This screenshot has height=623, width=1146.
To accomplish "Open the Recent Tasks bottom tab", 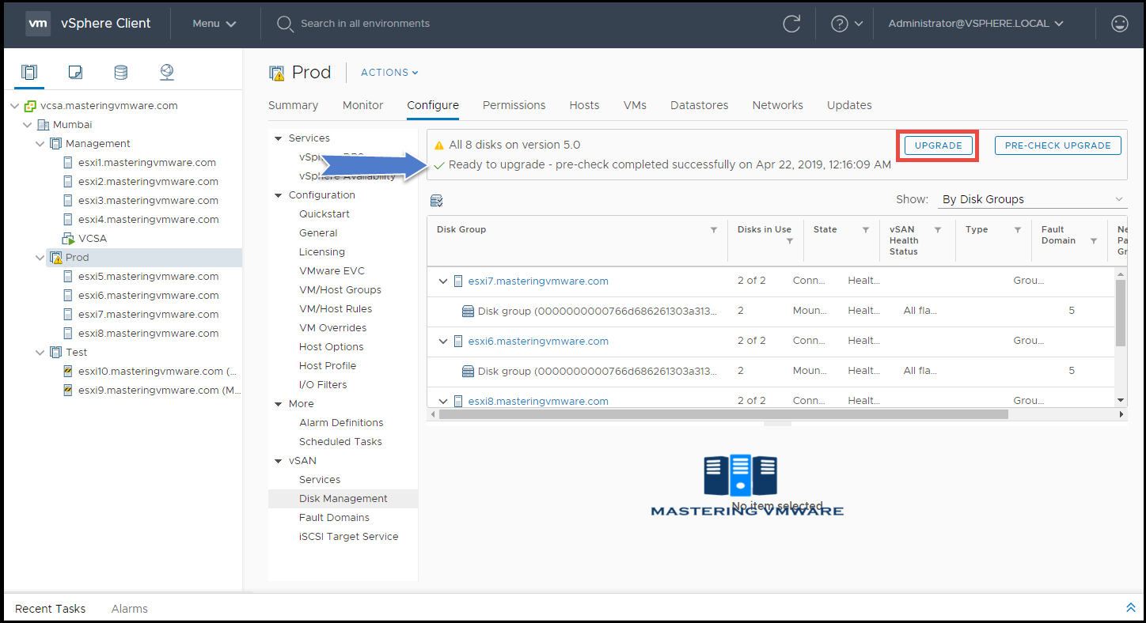I will click(x=50, y=609).
